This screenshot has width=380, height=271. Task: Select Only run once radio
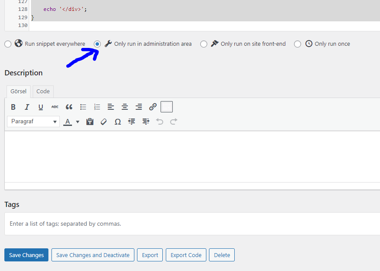[298, 44]
